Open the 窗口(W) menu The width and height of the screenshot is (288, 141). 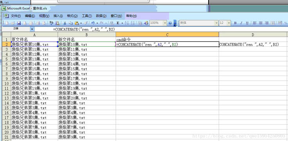click(116, 16)
